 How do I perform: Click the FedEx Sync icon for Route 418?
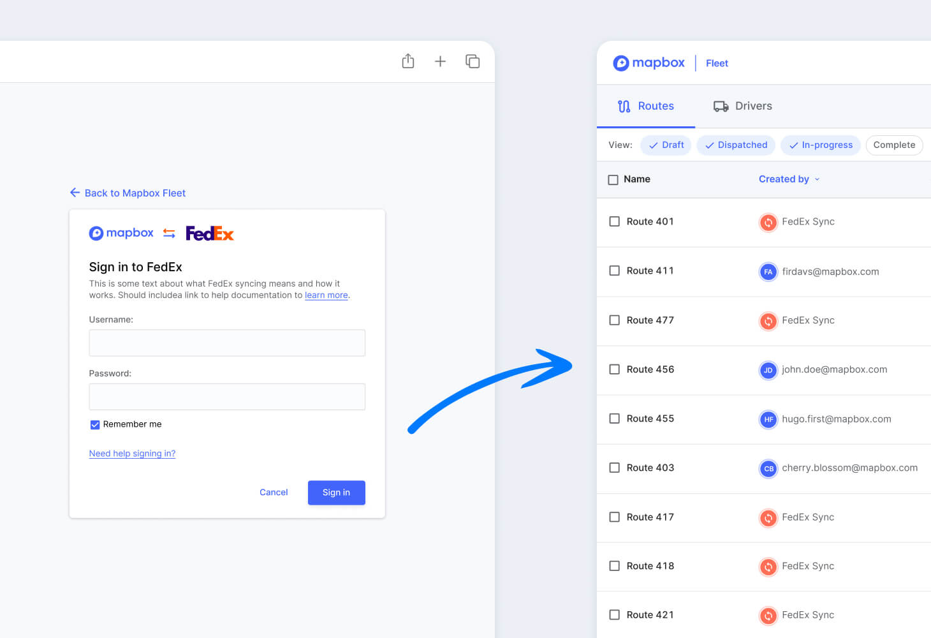(x=768, y=567)
